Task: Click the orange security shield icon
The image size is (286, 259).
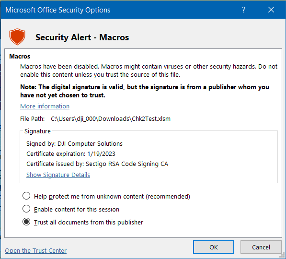Action: tap(17, 37)
